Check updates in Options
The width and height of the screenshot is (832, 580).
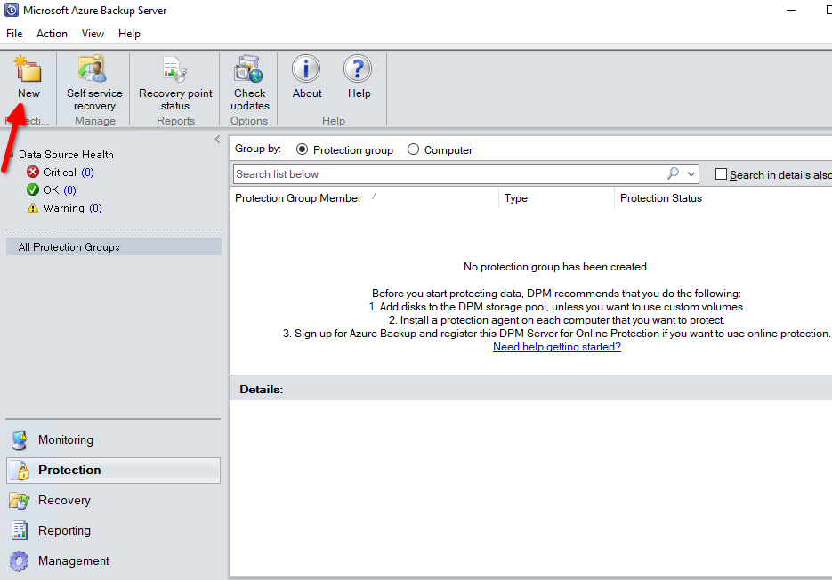click(x=249, y=83)
